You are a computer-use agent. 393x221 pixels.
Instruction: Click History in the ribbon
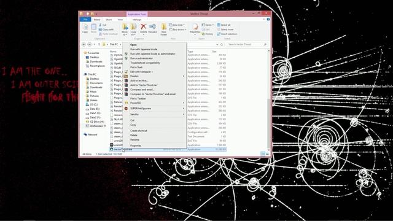[208, 34]
